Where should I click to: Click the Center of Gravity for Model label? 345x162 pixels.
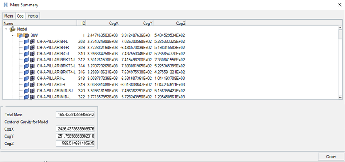26,122
